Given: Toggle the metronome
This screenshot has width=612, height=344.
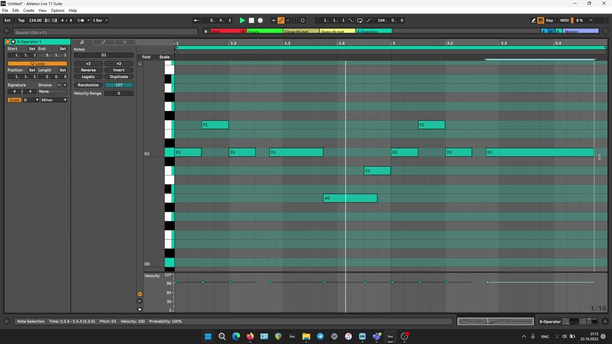Looking at the screenshot, I should click(x=80, y=21).
